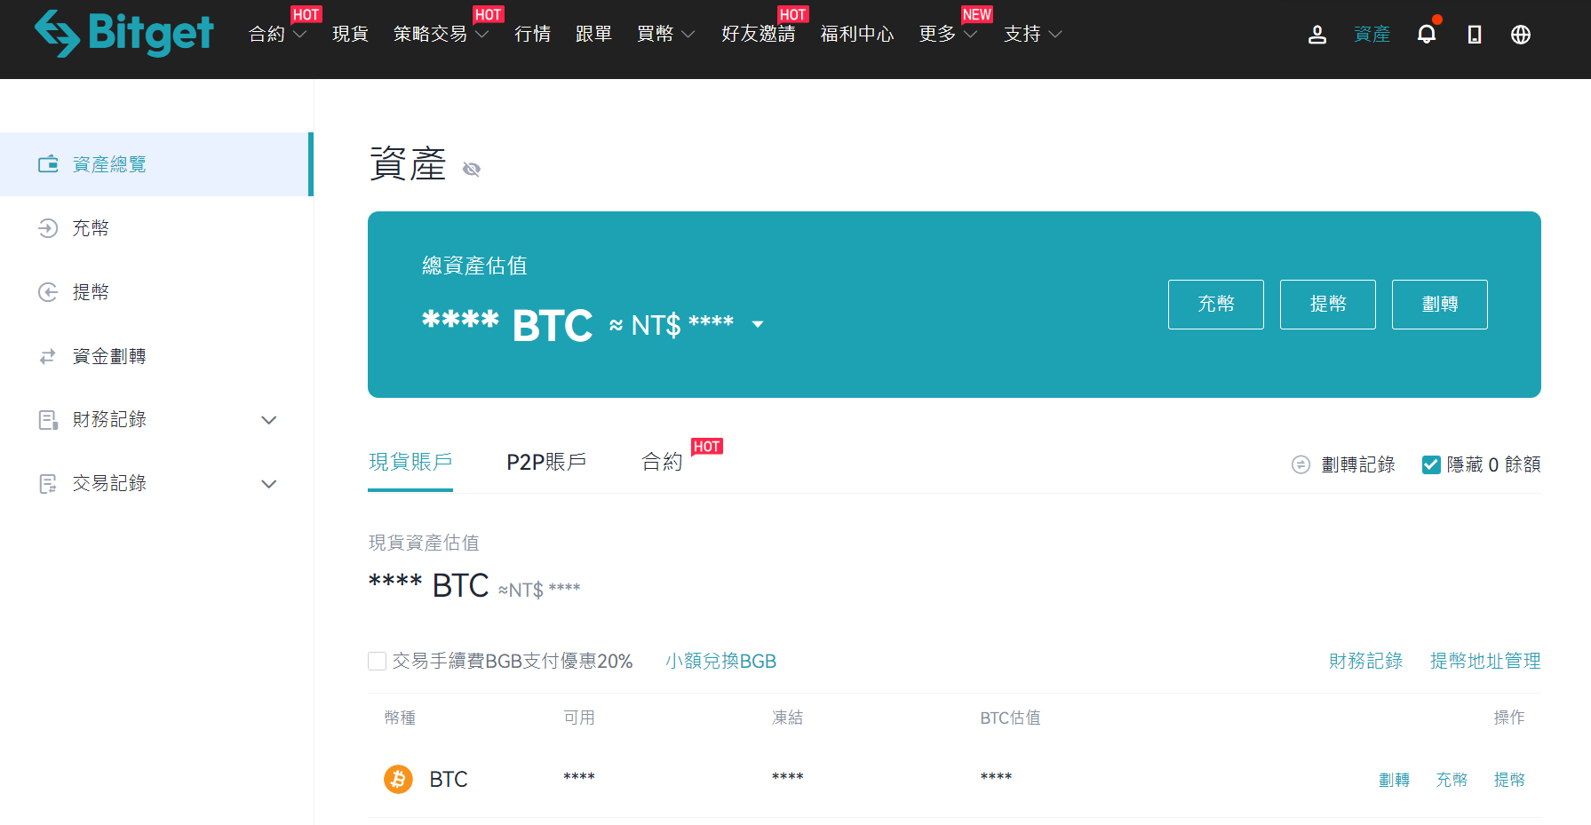Screen dimensions: 1591x825
Task: Open the NT$ currency dropdown arrow
Action: pyautogui.click(x=758, y=325)
